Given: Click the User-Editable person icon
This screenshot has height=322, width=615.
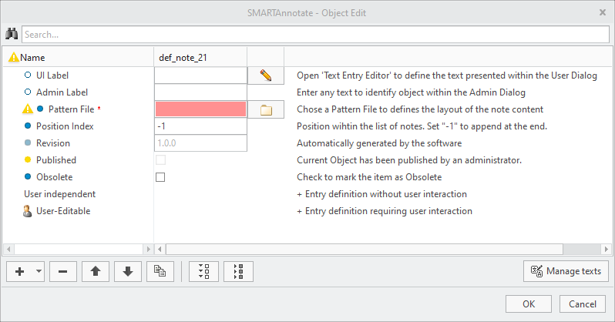Looking at the screenshot, I should point(27,211).
